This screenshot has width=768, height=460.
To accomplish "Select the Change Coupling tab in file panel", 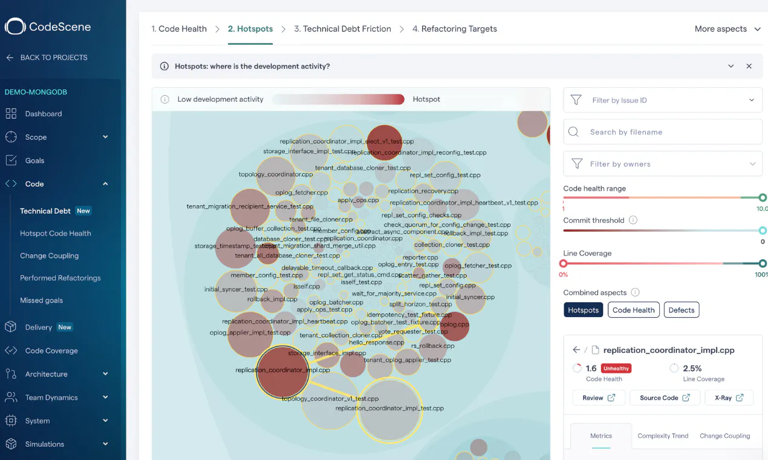I will click(x=724, y=436).
